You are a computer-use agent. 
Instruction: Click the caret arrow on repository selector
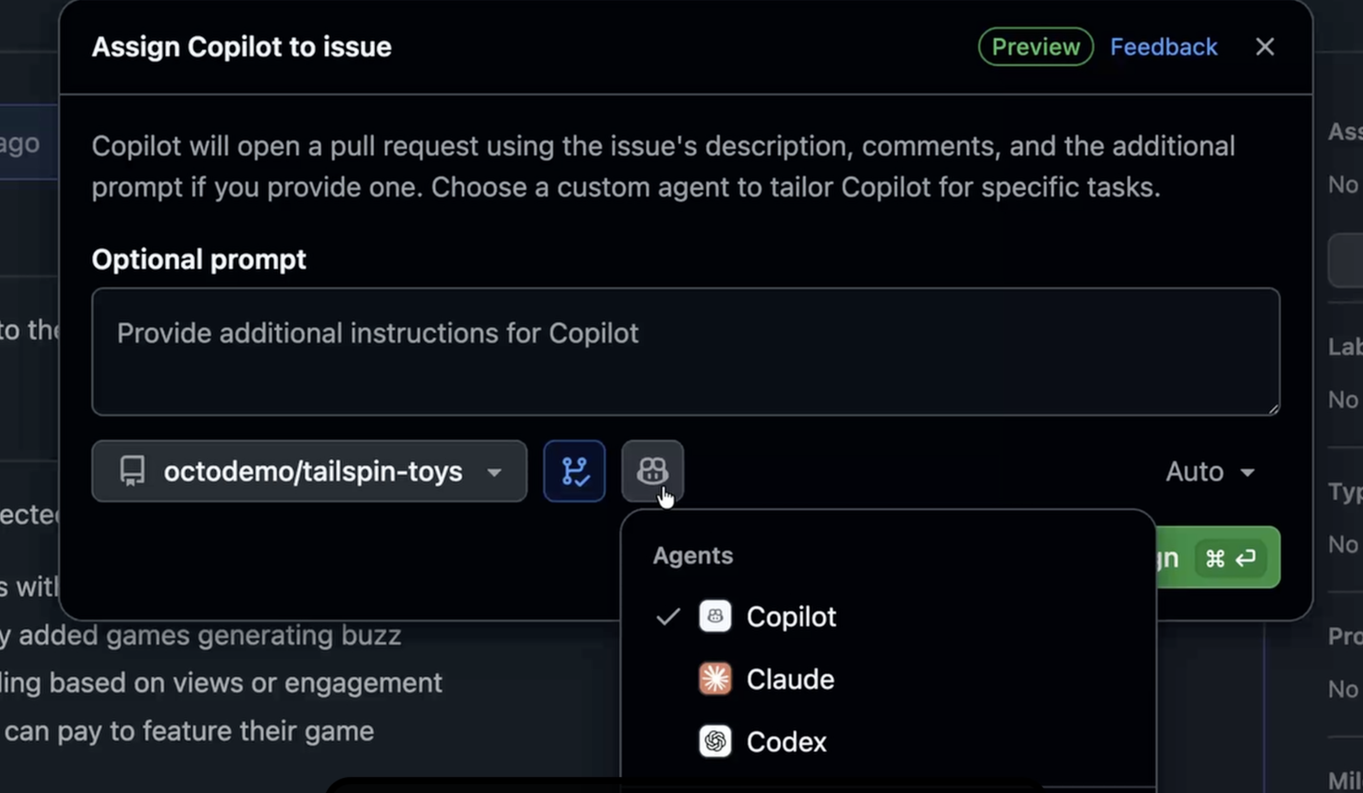pos(494,472)
